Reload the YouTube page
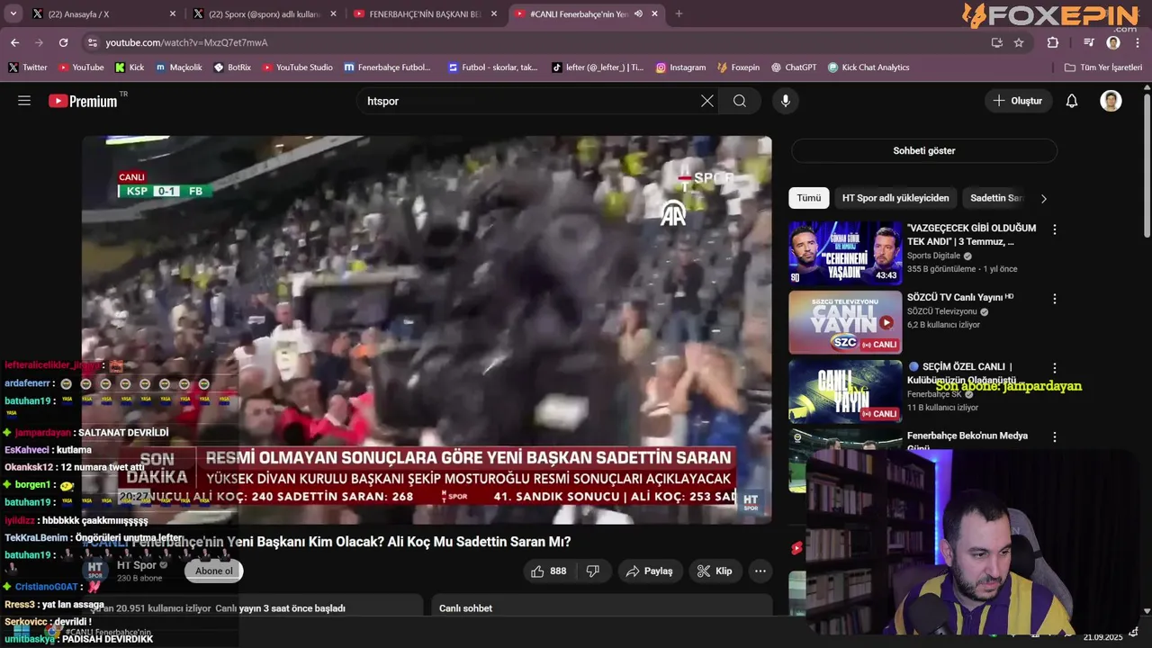Screen dimensions: 1152x648 click(63, 42)
